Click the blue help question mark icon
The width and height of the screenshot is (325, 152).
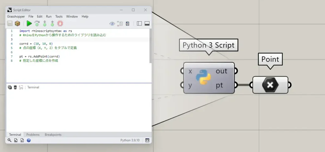(x=29, y=140)
